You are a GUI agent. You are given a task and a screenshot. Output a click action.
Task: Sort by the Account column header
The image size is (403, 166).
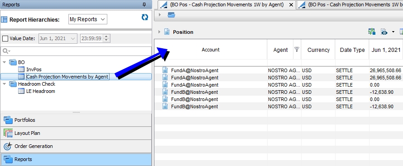211,50
